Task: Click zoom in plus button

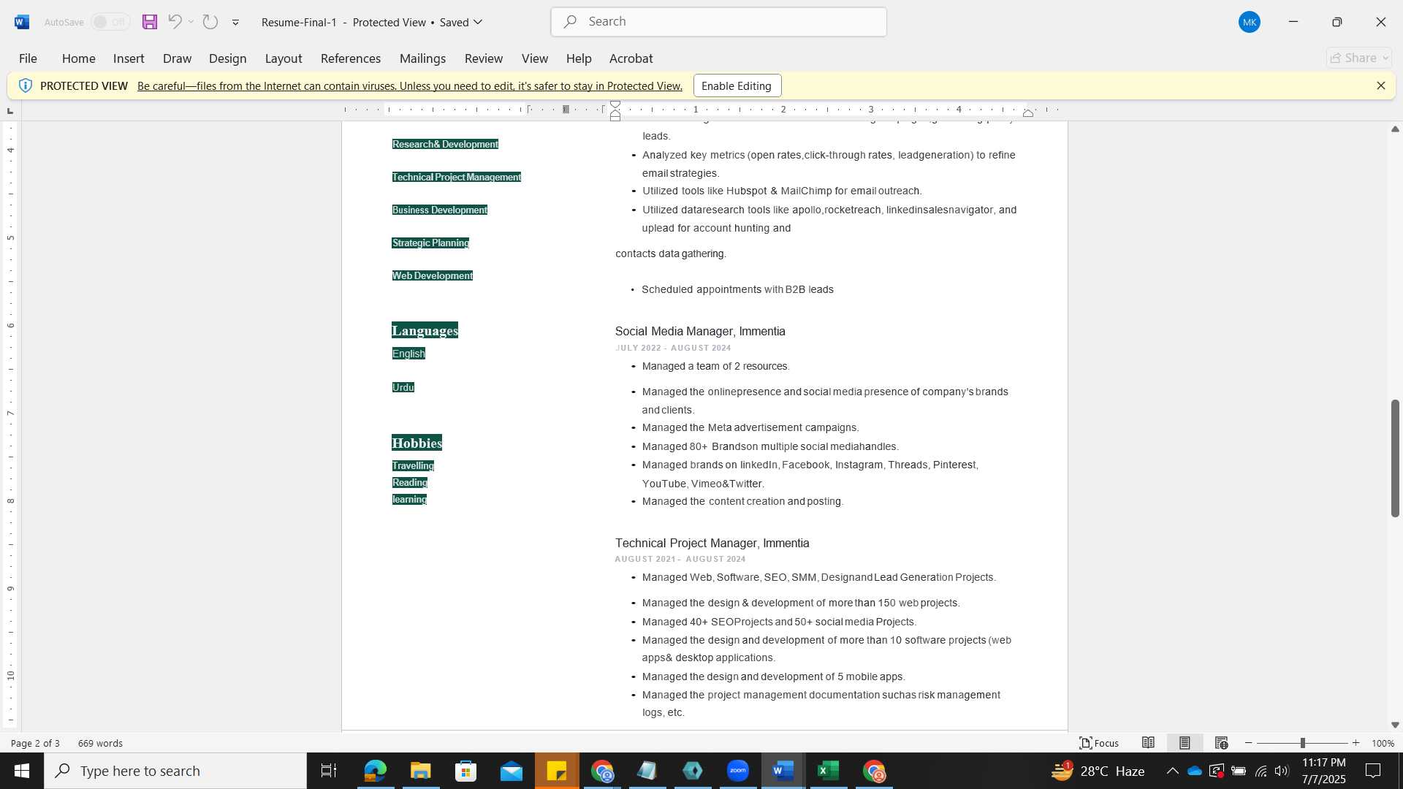Action: [1356, 743]
